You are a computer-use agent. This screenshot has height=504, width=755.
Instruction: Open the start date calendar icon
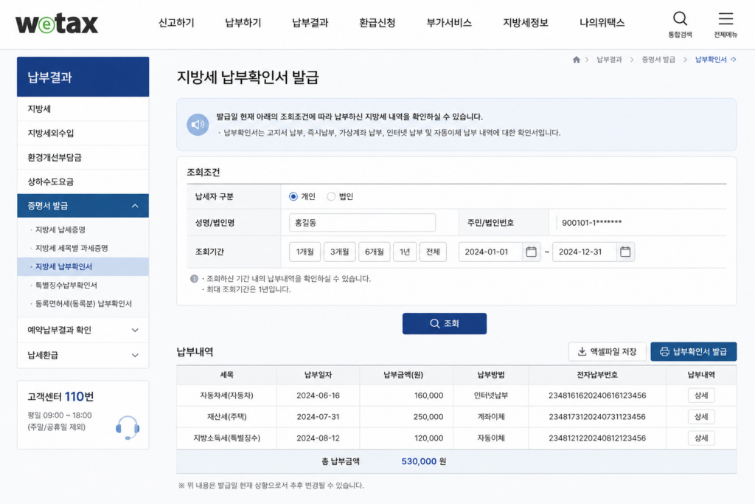pos(531,252)
